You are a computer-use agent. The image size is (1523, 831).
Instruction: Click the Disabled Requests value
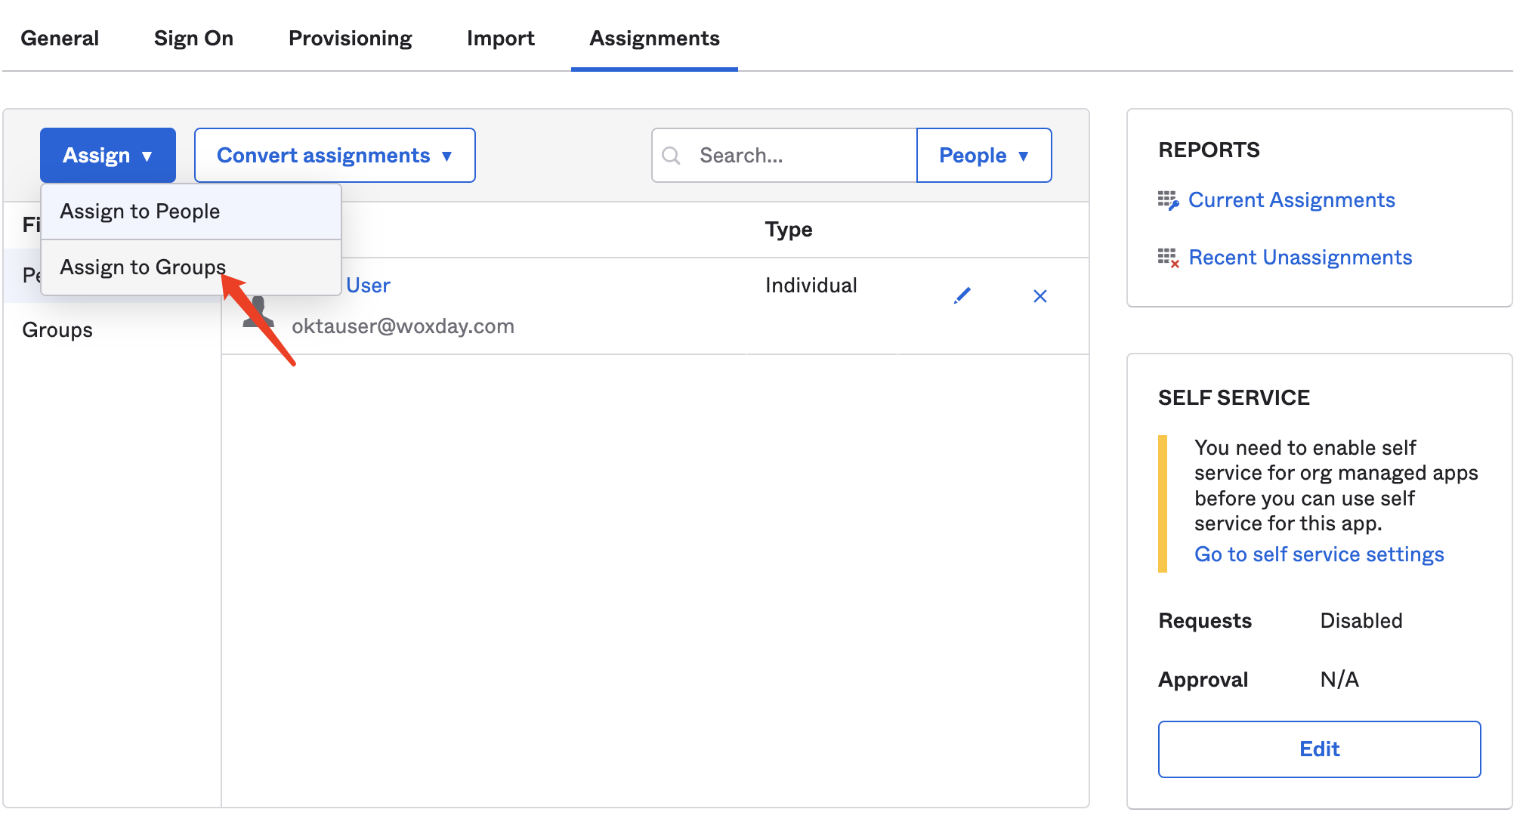[x=1361, y=621]
